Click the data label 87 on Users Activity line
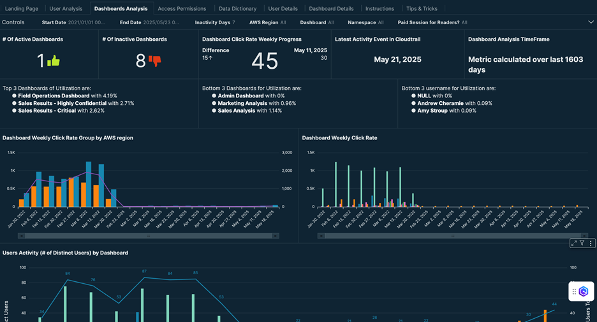 point(144,272)
